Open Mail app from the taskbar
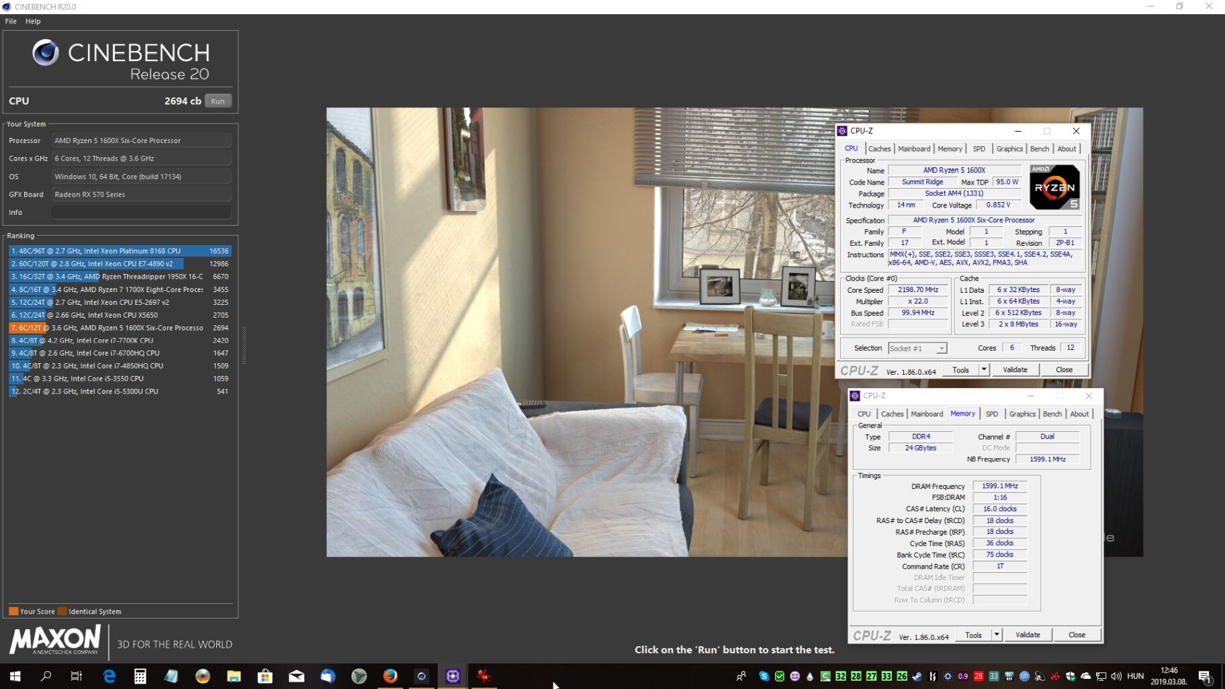 (x=296, y=676)
